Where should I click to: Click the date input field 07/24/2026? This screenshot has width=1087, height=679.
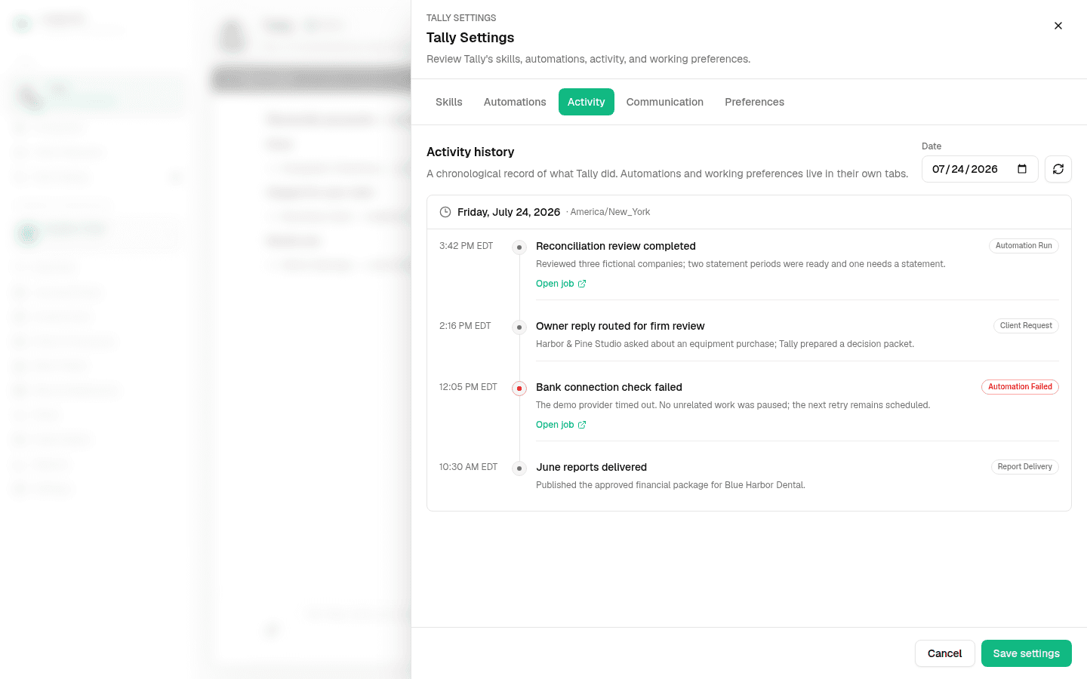(x=980, y=169)
